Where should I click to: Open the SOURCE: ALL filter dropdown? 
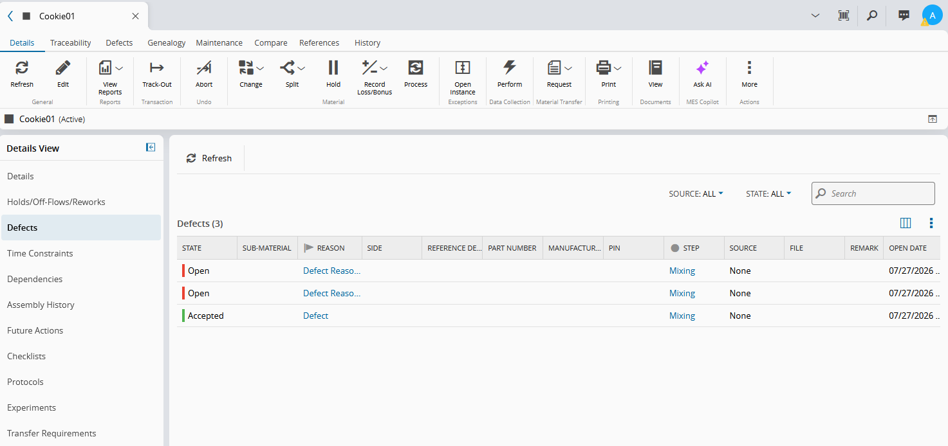coord(696,193)
